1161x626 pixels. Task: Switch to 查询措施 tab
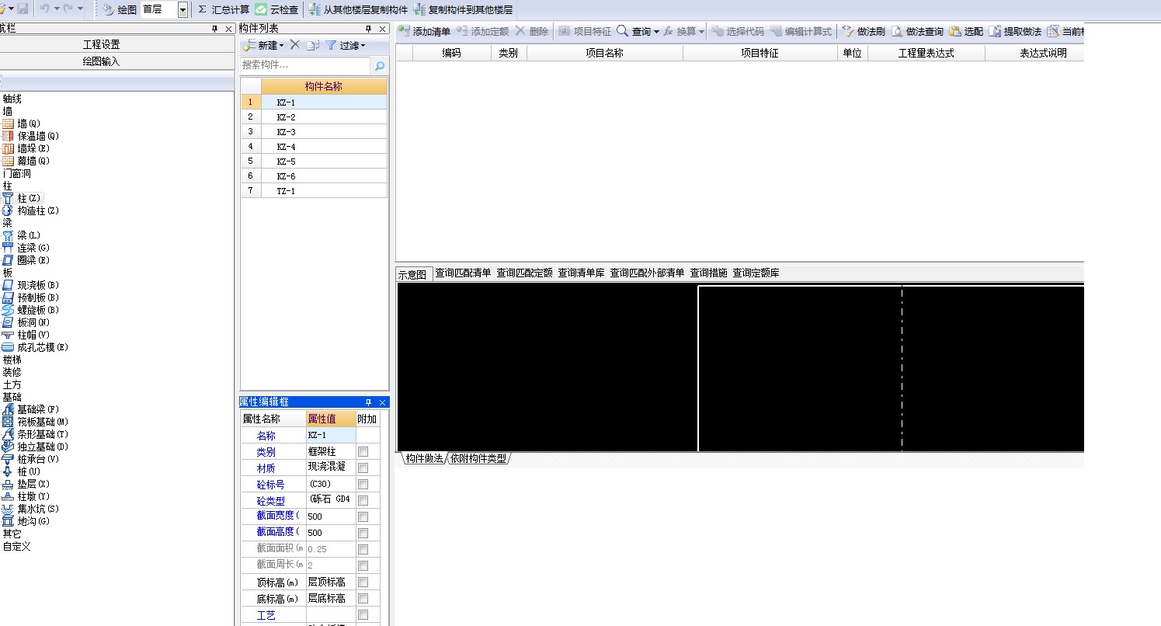tap(708, 273)
